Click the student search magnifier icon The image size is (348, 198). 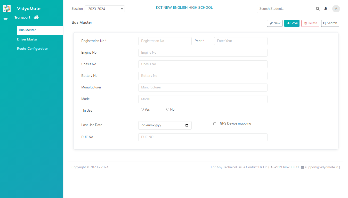coord(318,9)
